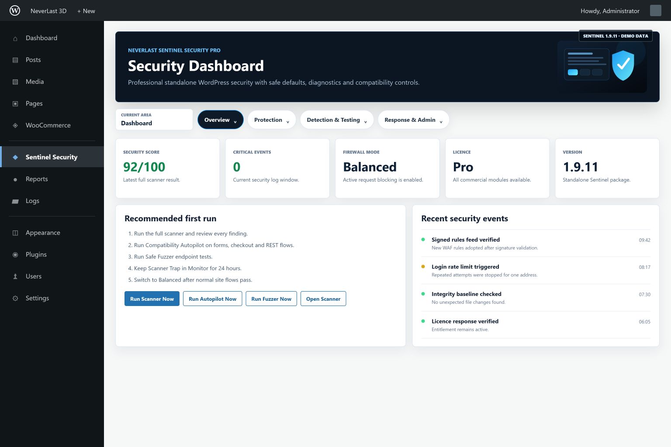Select the Firewall Mode Balanced card
Viewport: 671px width, 447px height.
click(387, 168)
